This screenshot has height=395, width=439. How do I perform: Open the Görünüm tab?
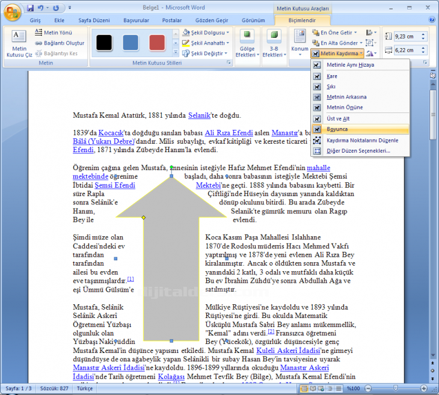click(253, 20)
